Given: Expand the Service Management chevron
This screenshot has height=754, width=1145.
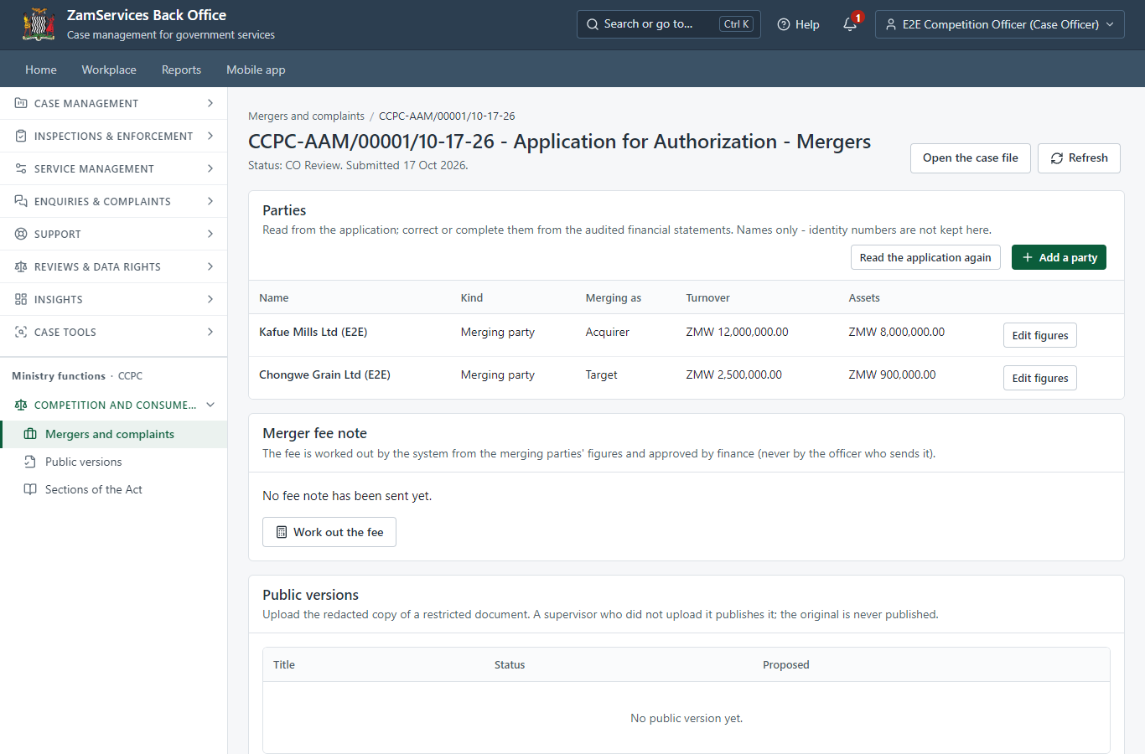Looking at the screenshot, I should (x=210, y=168).
